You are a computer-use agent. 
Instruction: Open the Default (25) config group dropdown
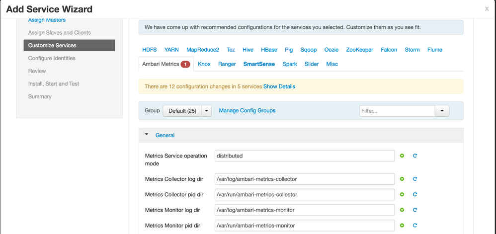(207, 111)
